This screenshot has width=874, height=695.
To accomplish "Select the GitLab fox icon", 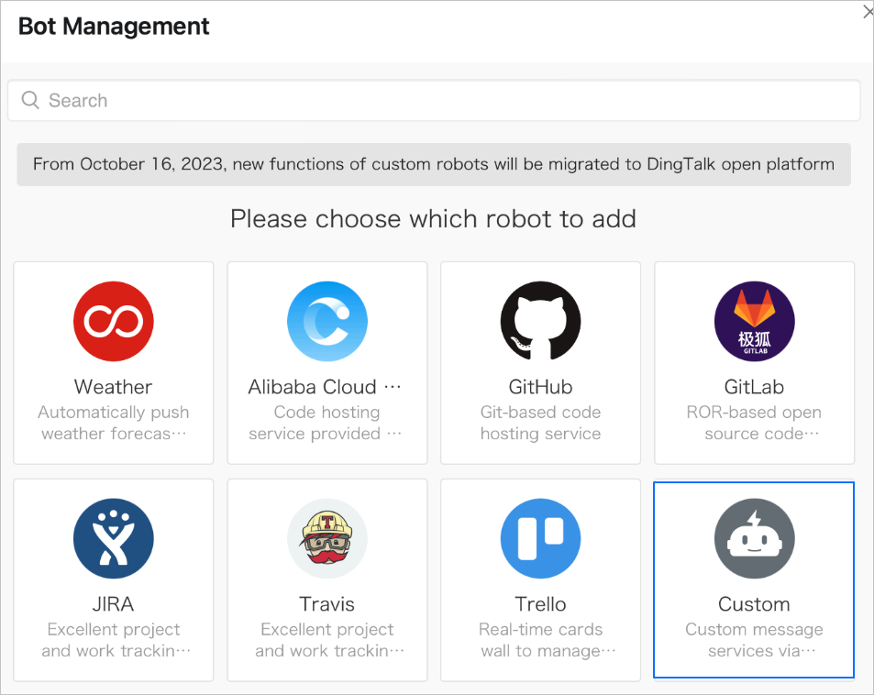I will click(x=754, y=322).
